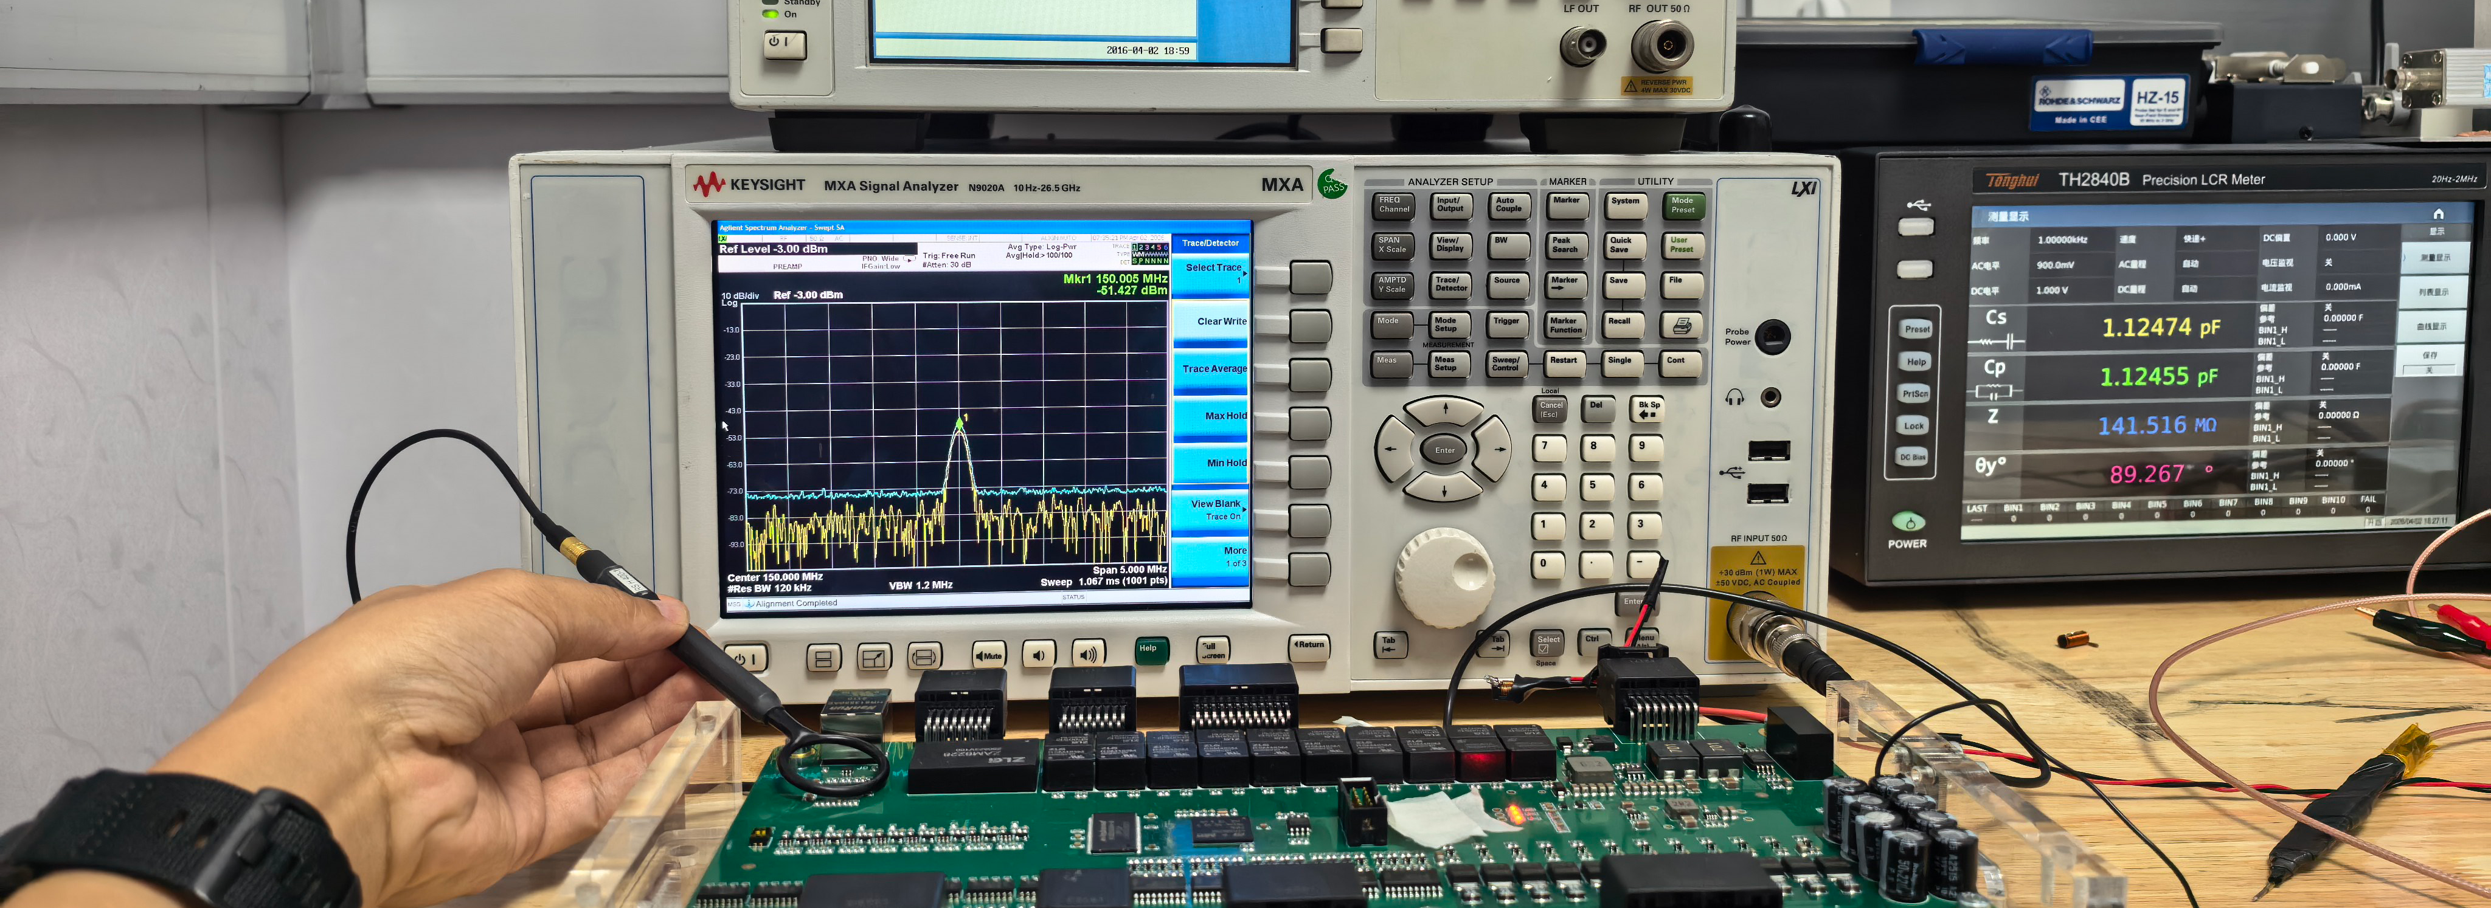2491x908 pixels.
Task: Click the AMPTD Y Scale key
Action: click(x=1391, y=285)
